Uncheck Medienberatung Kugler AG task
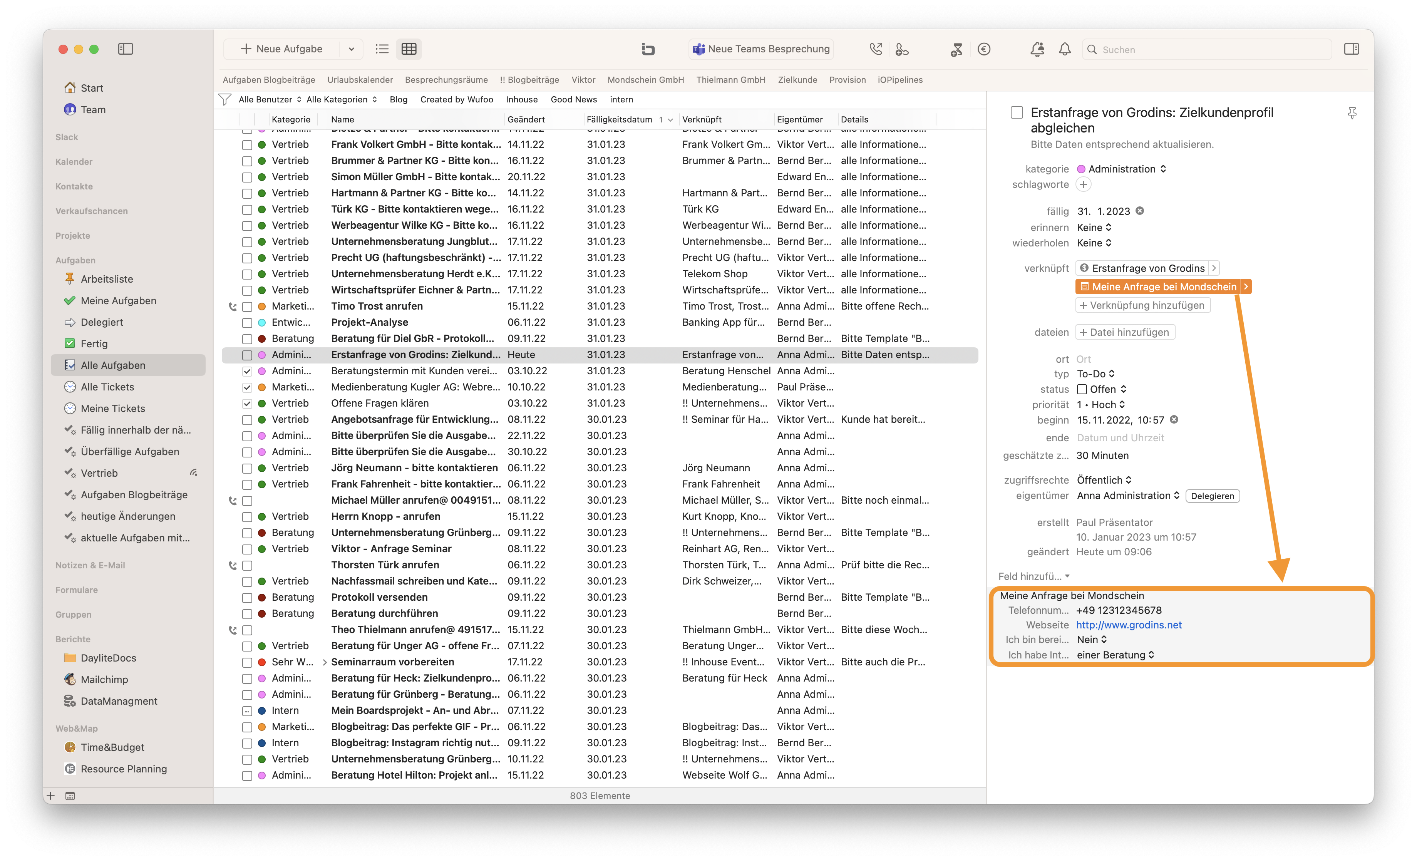The height and width of the screenshot is (861, 1417). pyautogui.click(x=247, y=387)
